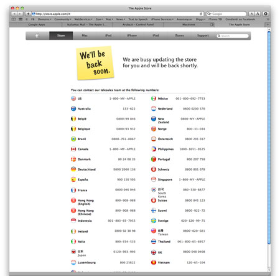Viewport: 280px width, 276px height.
Task: Click the smaller text size A button
Action: point(251,14)
